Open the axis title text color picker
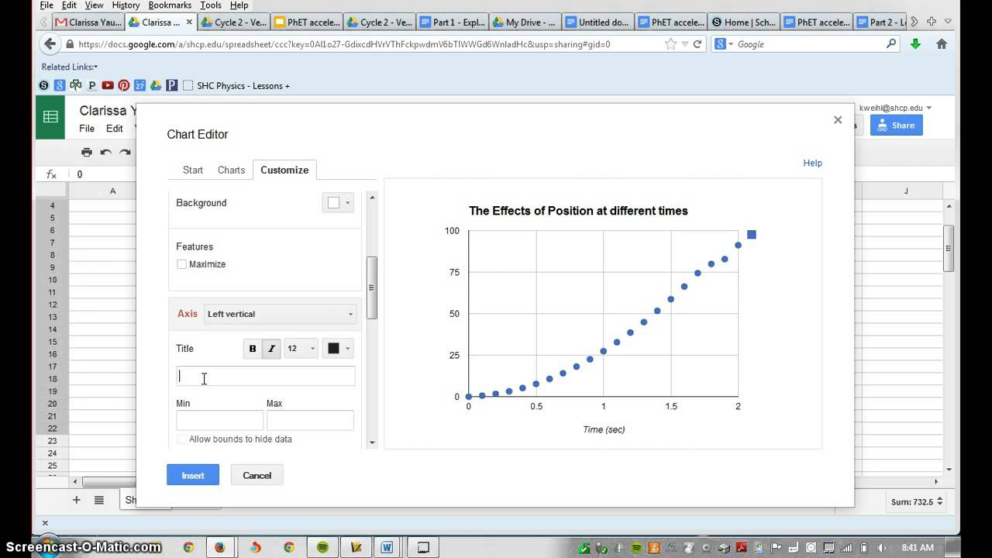The height and width of the screenshot is (558, 992). click(x=339, y=349)
